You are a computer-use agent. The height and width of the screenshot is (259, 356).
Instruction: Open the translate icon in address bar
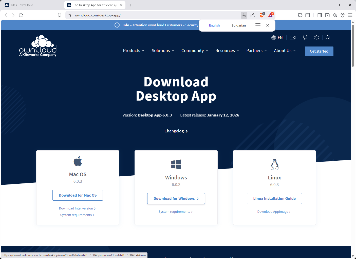tap(244, 15)
